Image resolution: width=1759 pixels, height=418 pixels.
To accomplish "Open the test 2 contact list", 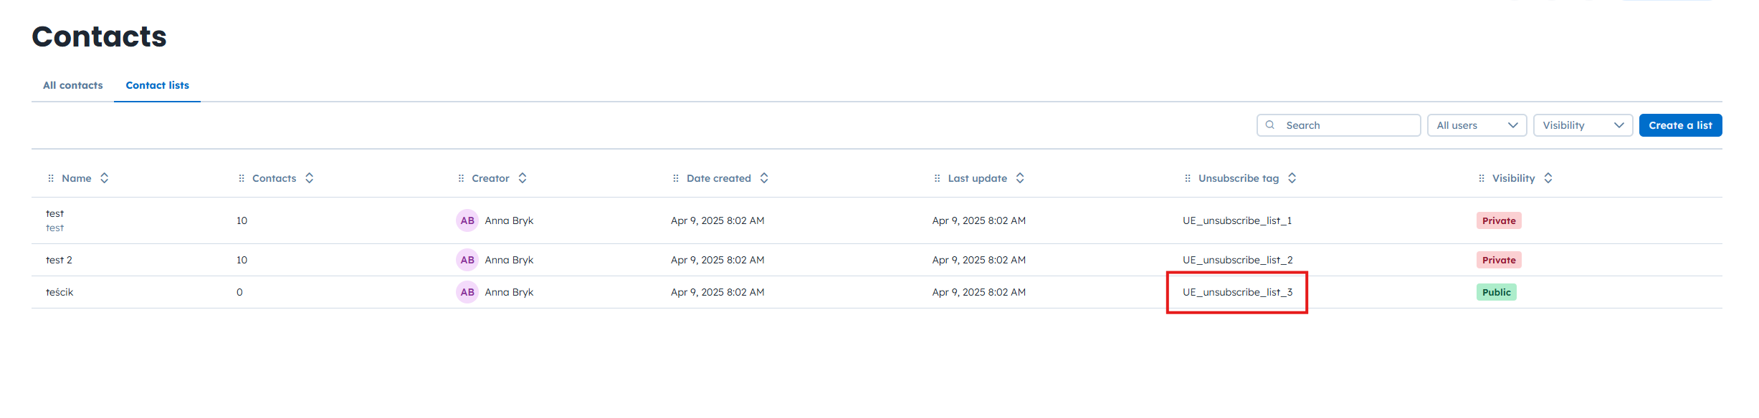I will click(x=59, y=260).
